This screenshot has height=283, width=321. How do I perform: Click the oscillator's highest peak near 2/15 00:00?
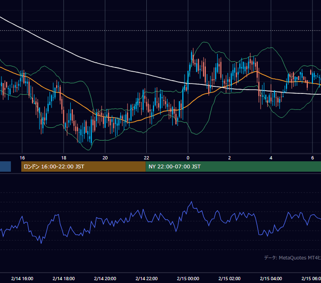[x=192, y=202]
